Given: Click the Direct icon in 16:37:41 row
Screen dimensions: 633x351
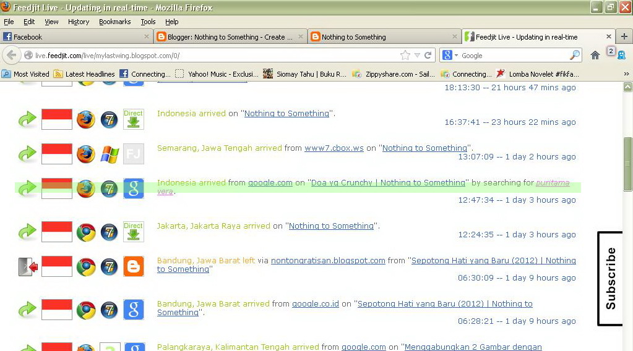Looking at the screenshot, I should 133,119.
